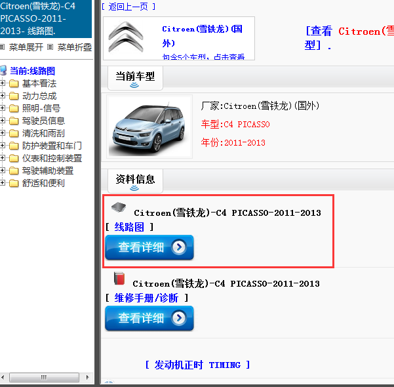This screenshot has width=394, height=387.
Task: Click the 年份:2011-2013 text
Action: pyautogui.click(x=233, y=142)
